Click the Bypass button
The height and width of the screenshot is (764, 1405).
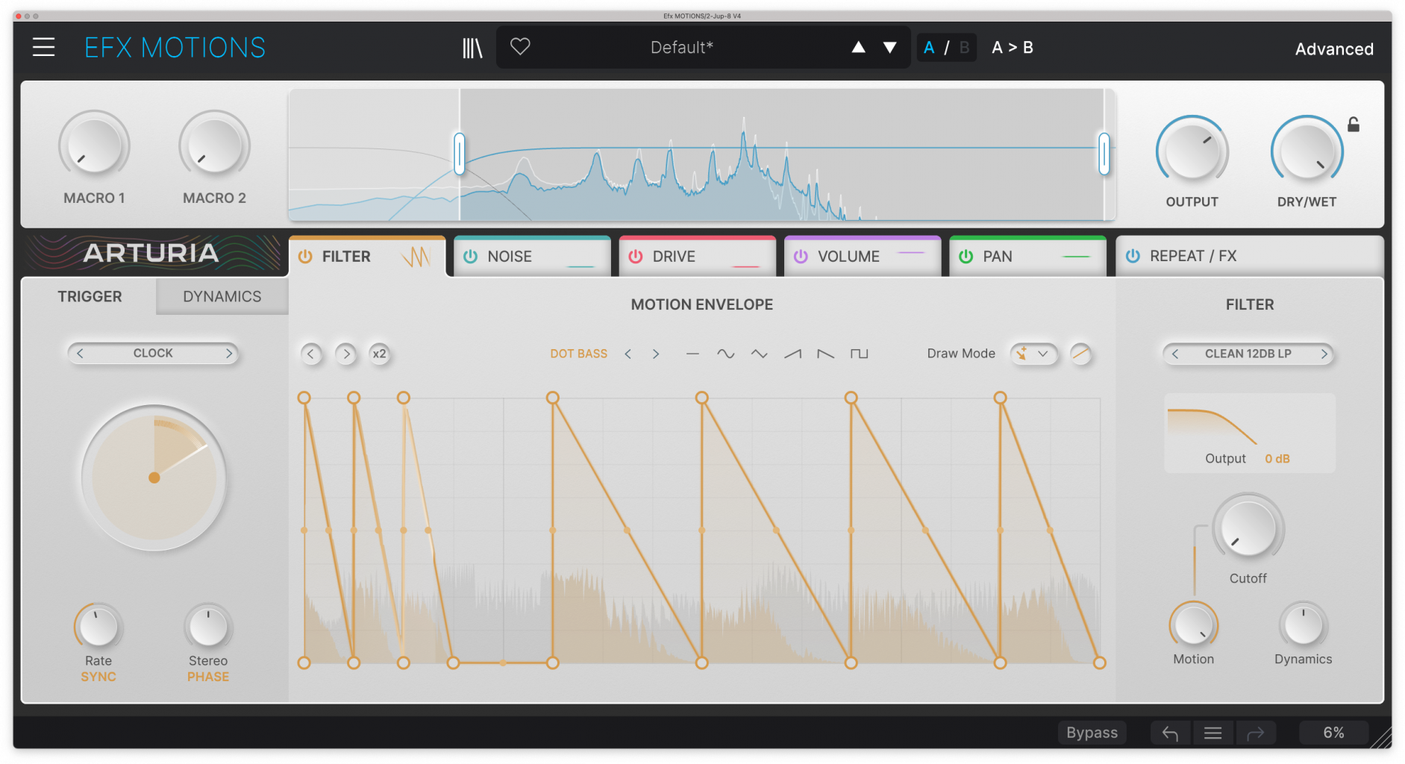click(x=1092, y=732)
